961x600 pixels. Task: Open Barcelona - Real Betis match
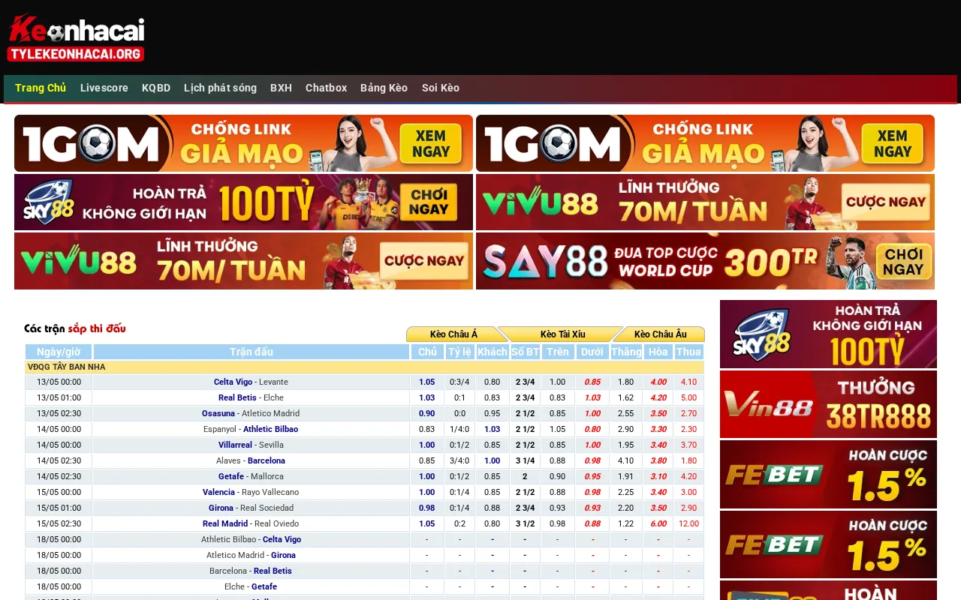coord(251,571)
